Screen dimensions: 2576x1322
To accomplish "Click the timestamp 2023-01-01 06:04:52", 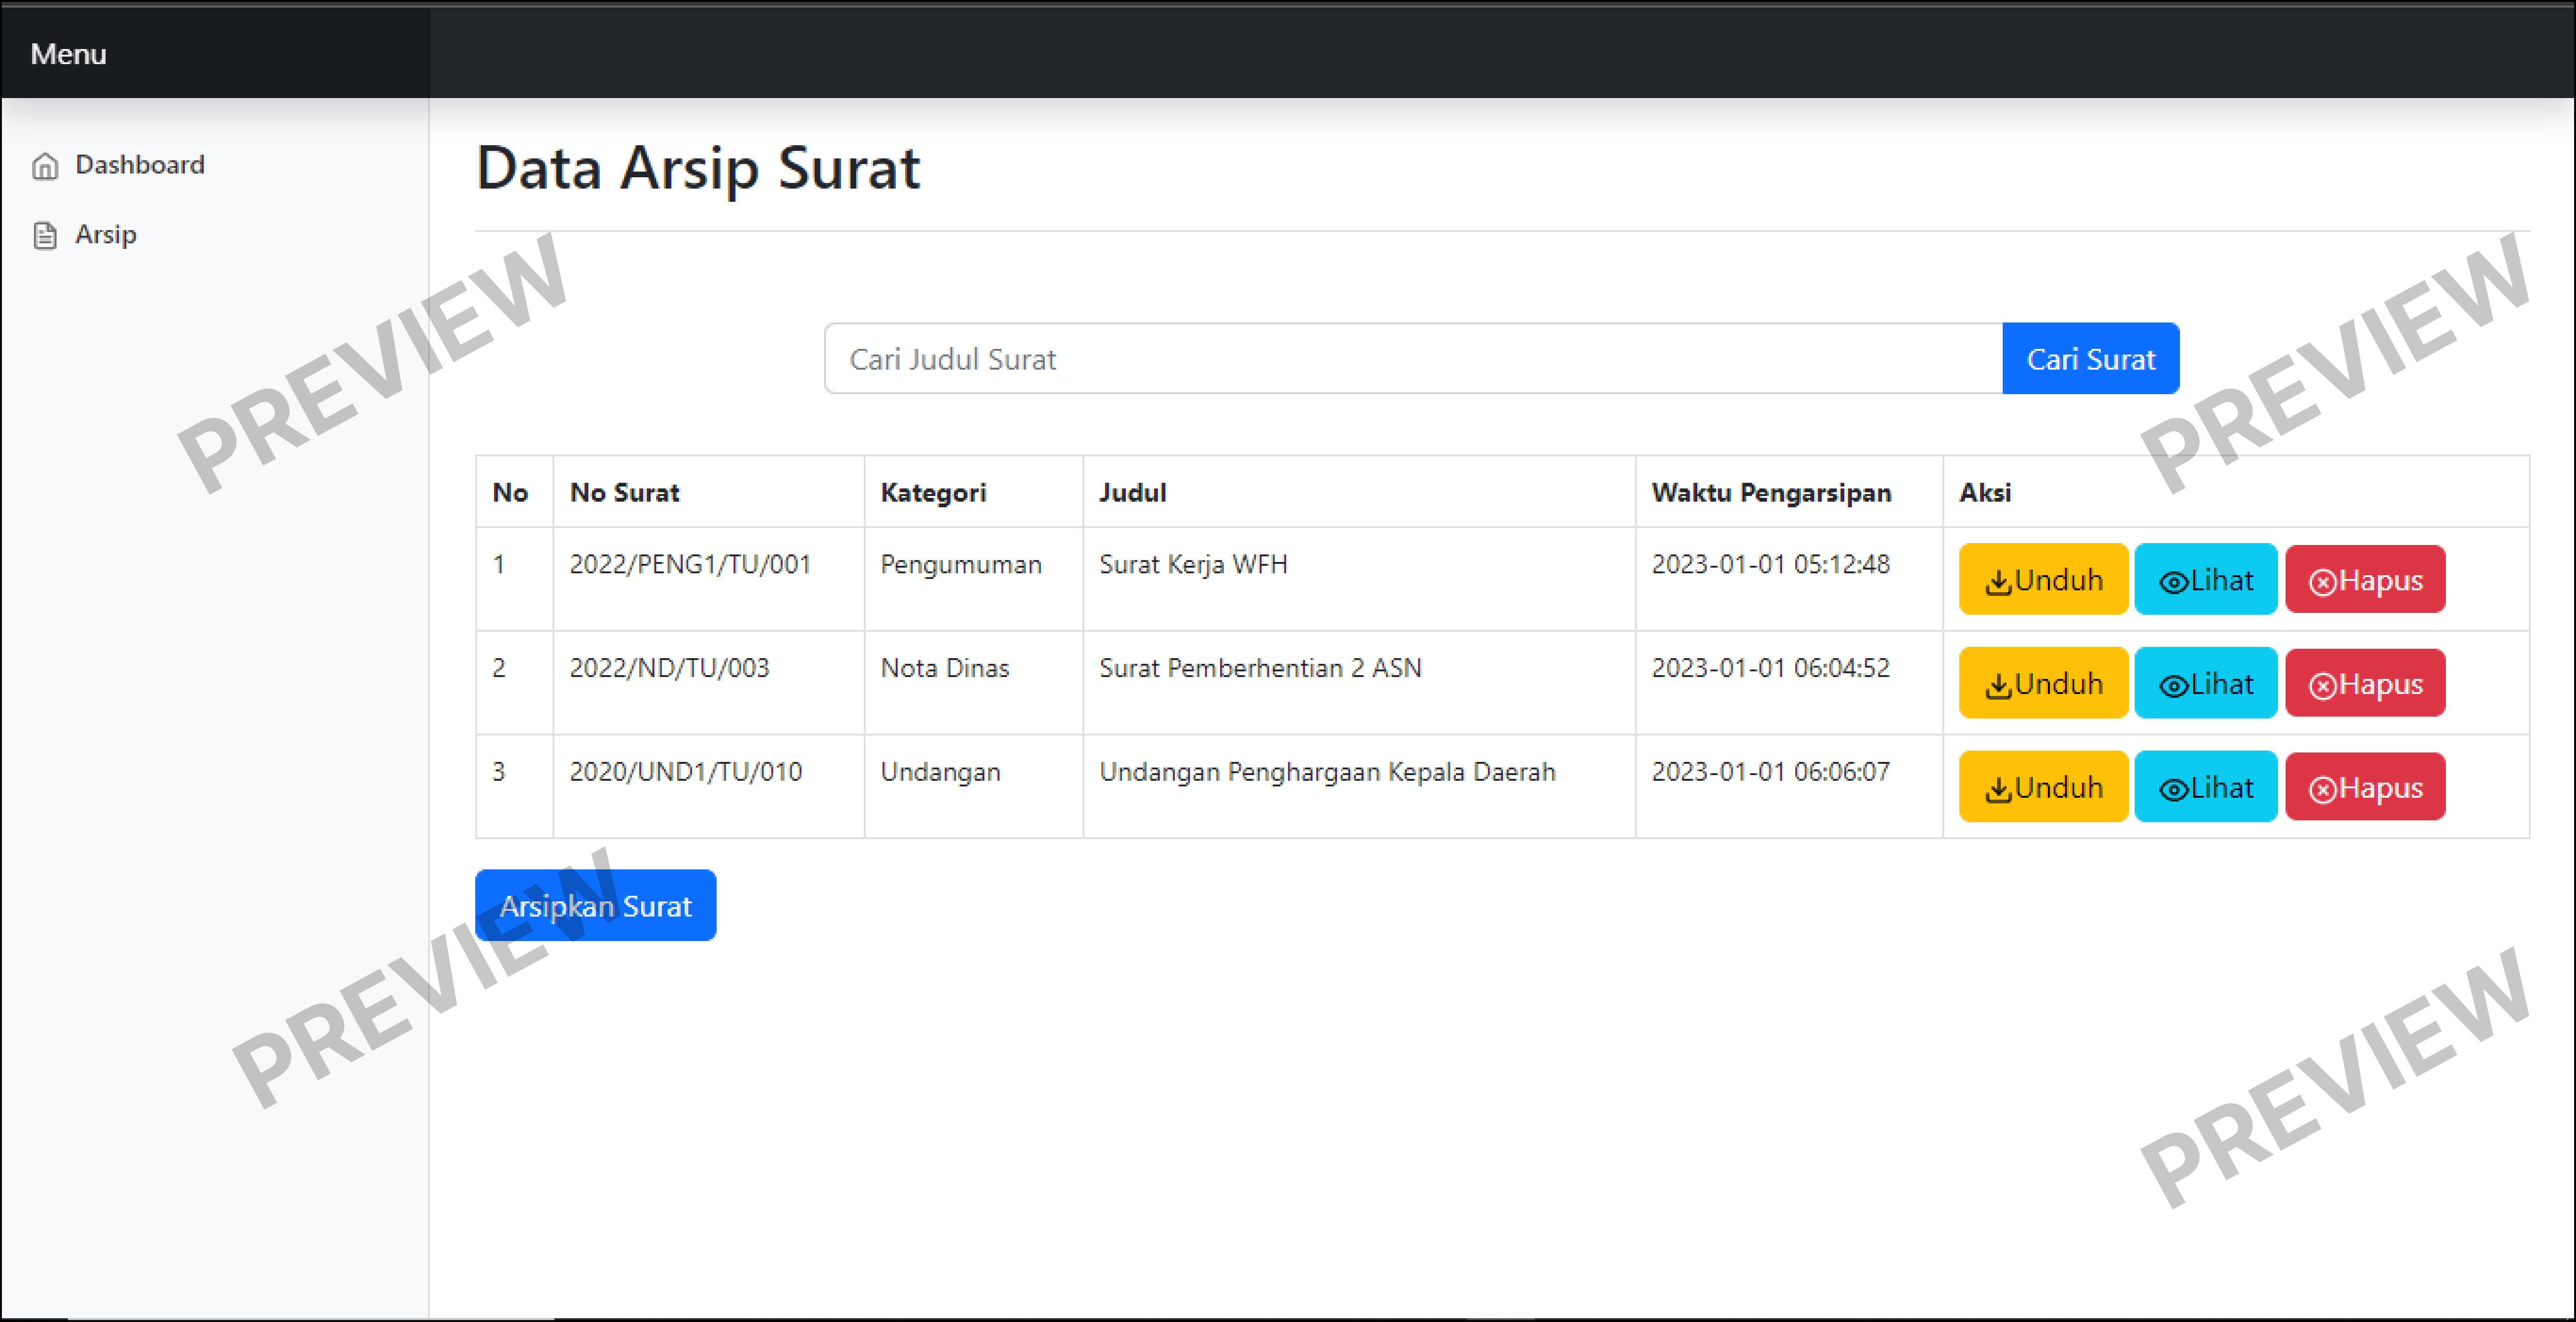I will click(x=1770, y=668).
